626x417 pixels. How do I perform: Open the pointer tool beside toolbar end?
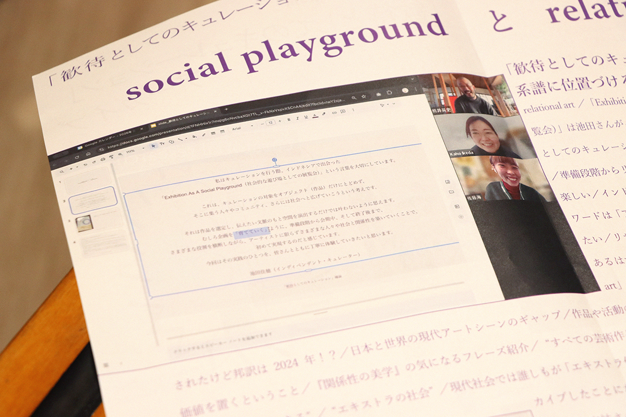382,105
